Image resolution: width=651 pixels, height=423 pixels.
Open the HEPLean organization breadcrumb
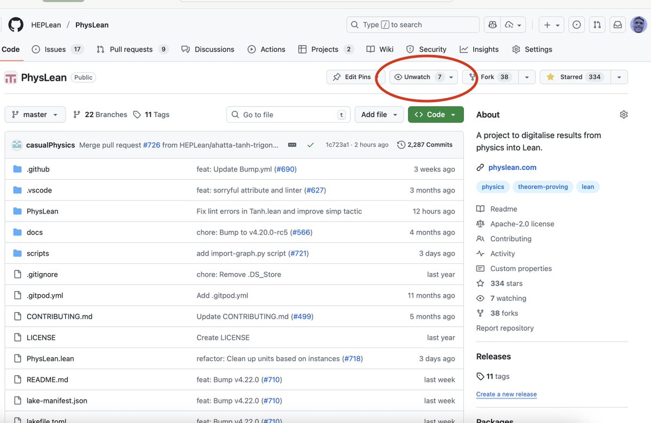pyautogui.click(x=46, y=25)
